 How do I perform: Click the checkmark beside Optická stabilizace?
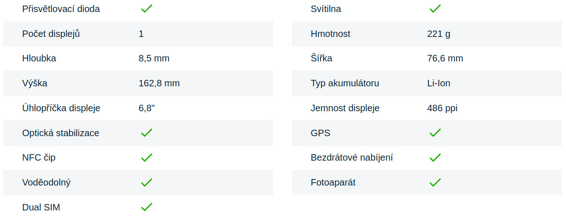pos(146,133)
